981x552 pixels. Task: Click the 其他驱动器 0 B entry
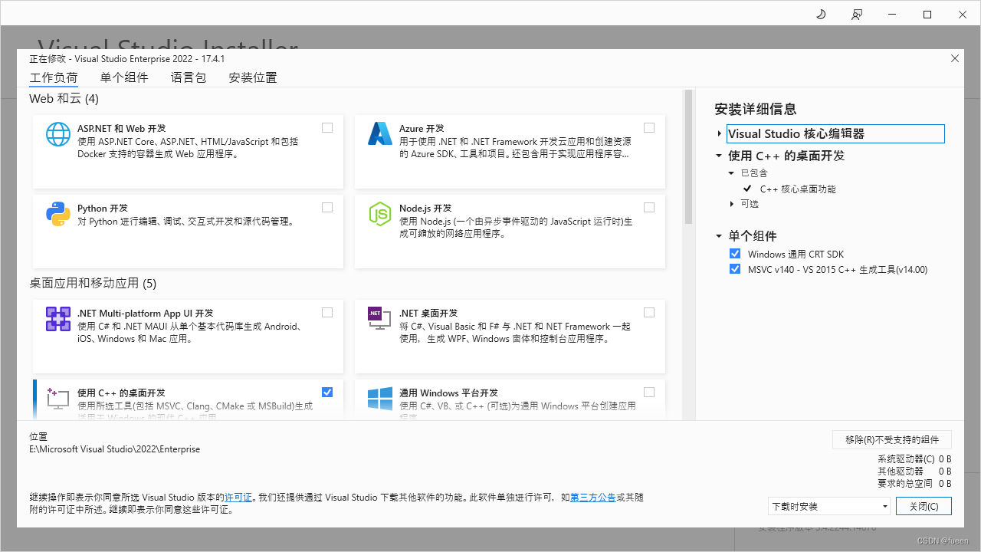pyautogui.click(x=914, y=472)
